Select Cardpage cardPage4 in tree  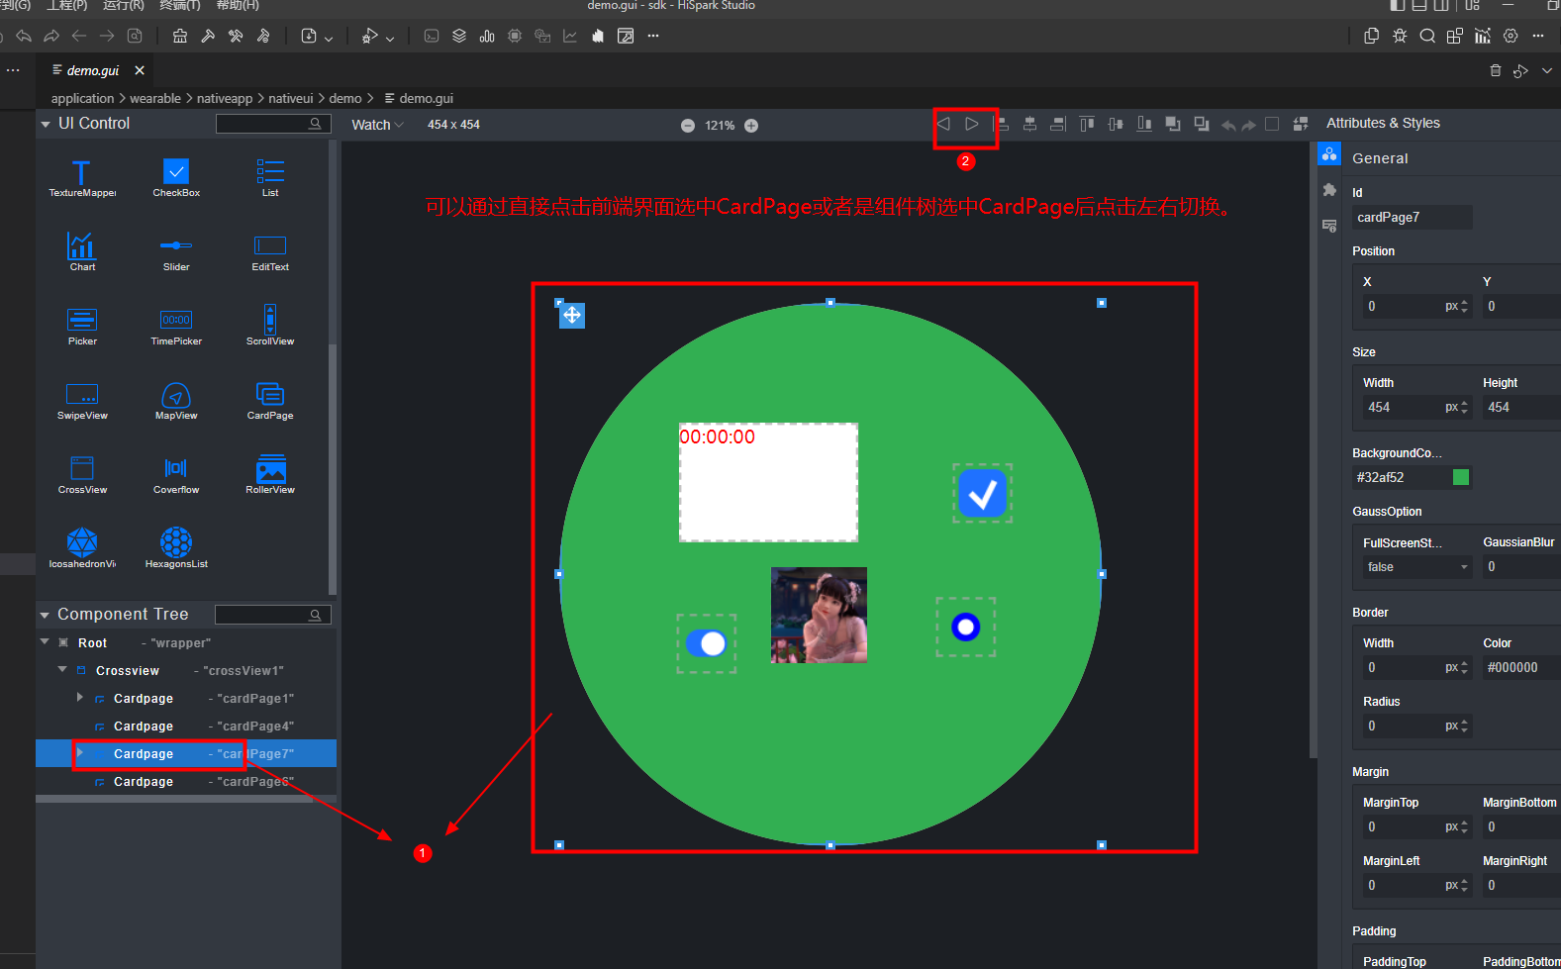[144, 727]
